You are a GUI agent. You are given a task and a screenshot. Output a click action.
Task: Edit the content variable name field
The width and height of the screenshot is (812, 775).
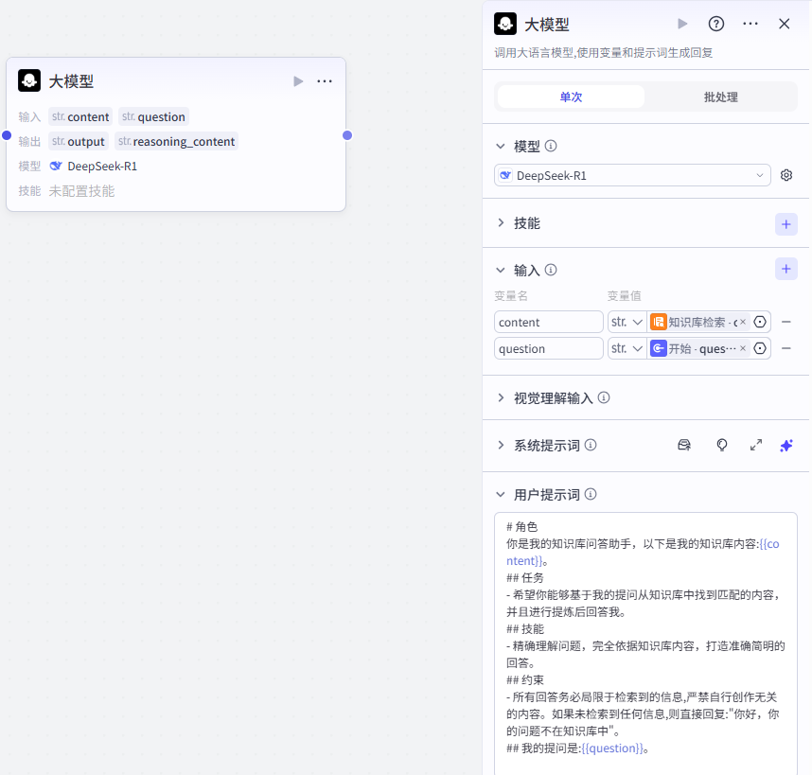[548, 322]
